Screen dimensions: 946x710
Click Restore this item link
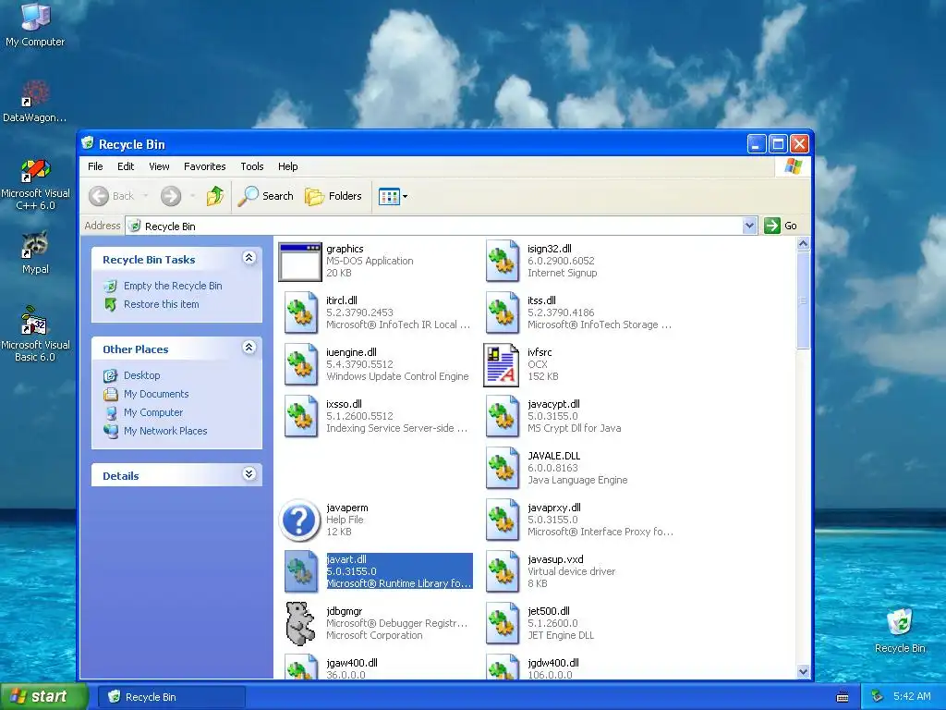click(x=161, y=304)
